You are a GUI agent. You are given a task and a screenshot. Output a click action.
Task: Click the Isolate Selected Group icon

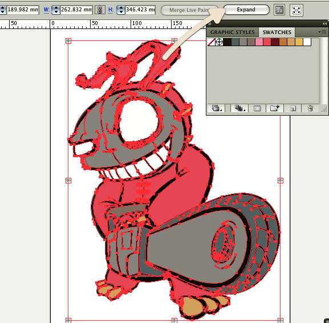(x=296, y=10)
